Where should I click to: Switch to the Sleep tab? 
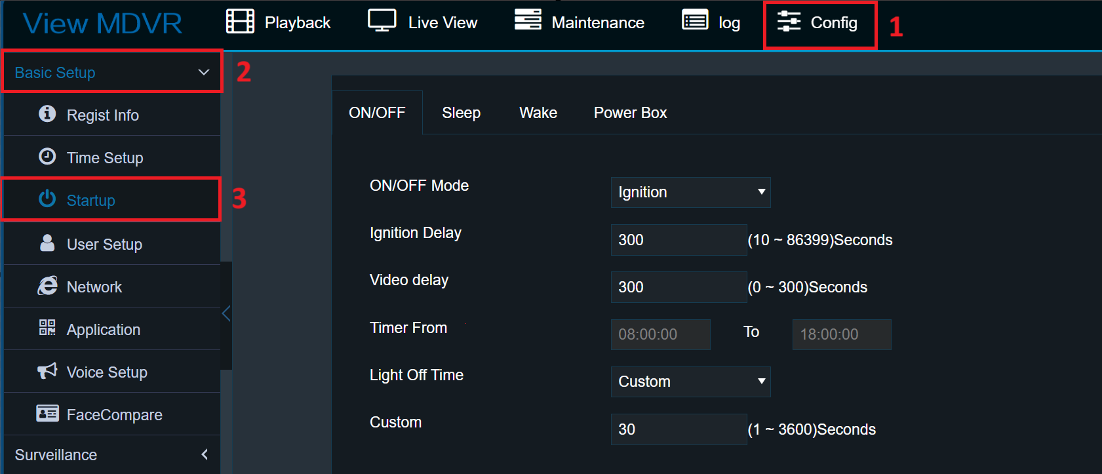coord(461,113)
